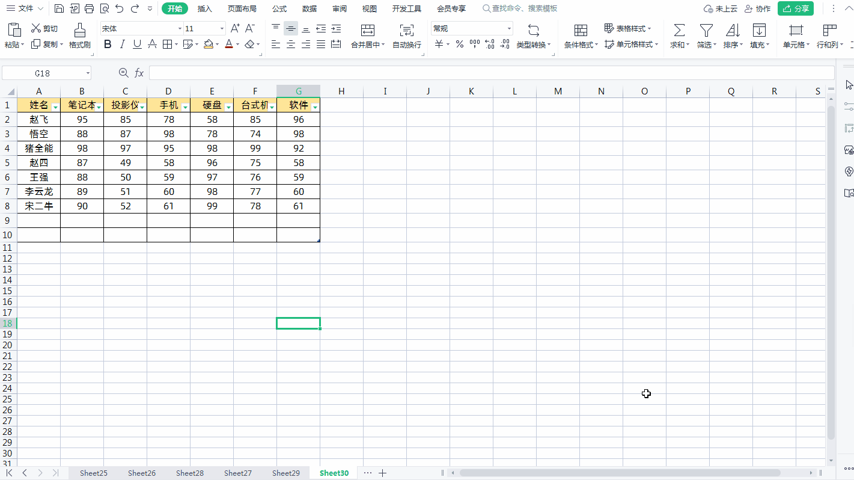The image size is (854, 480).
Task: Open filter dropdown for 姓名 column
Action: [55, 107]
